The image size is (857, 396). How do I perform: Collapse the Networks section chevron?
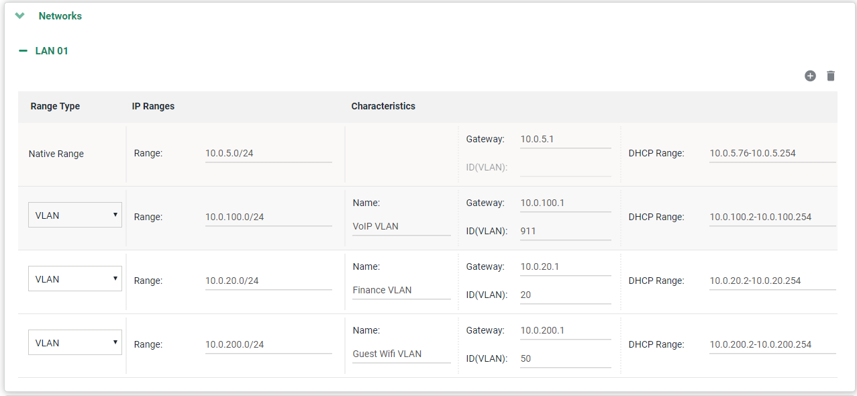(19, 15)
